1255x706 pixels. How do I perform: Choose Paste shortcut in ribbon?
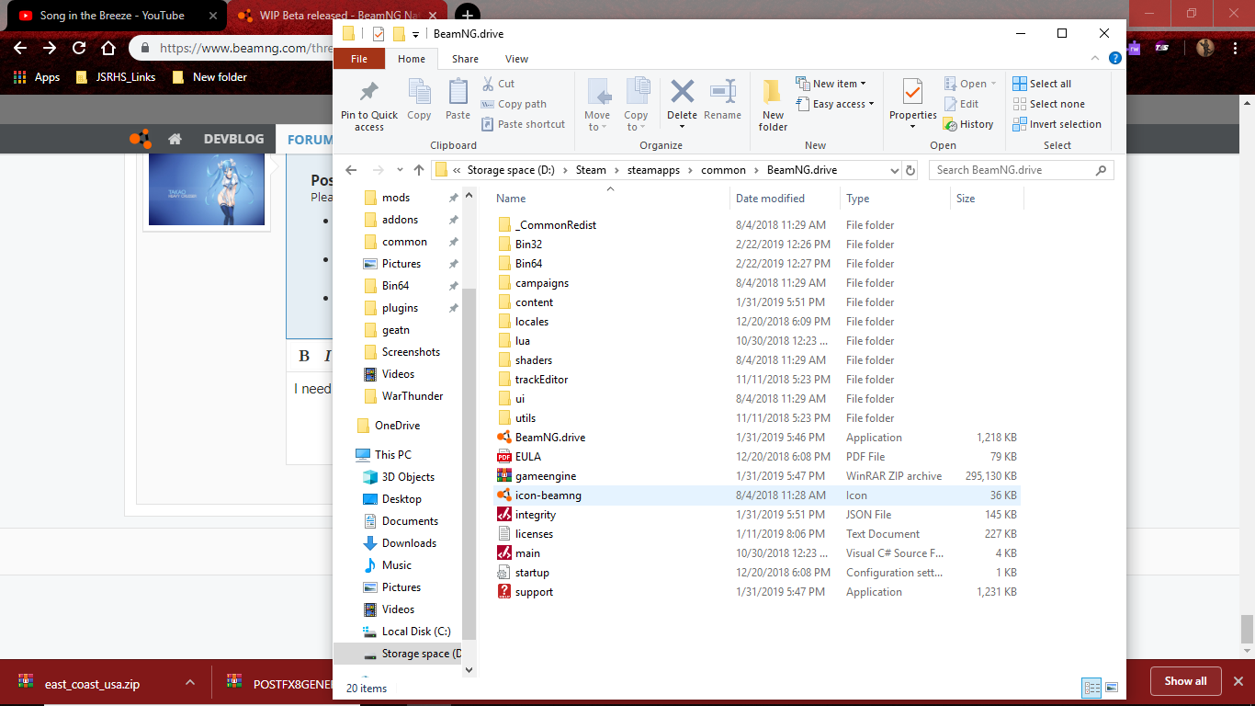[522, 124]
